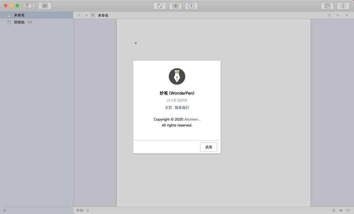Close the about dialog with 关闭
Screen dimensions: 354x214
[208, 147]
